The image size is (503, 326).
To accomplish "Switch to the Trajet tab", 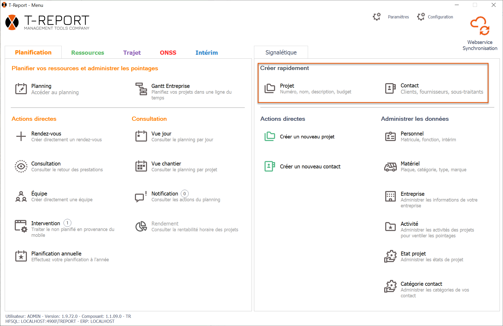I will coord(132,53).
